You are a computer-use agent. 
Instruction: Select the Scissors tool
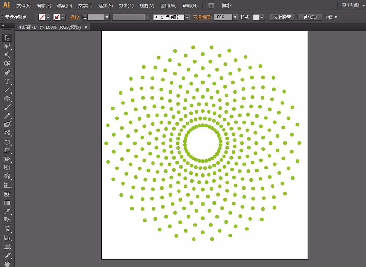7,133
